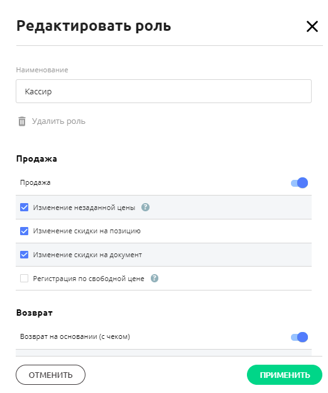Image resolution: width=328 pixels, height=393 pixels.
Task: Click the Возврат на основании (с чеком) row label
Action: click(75, 336)
